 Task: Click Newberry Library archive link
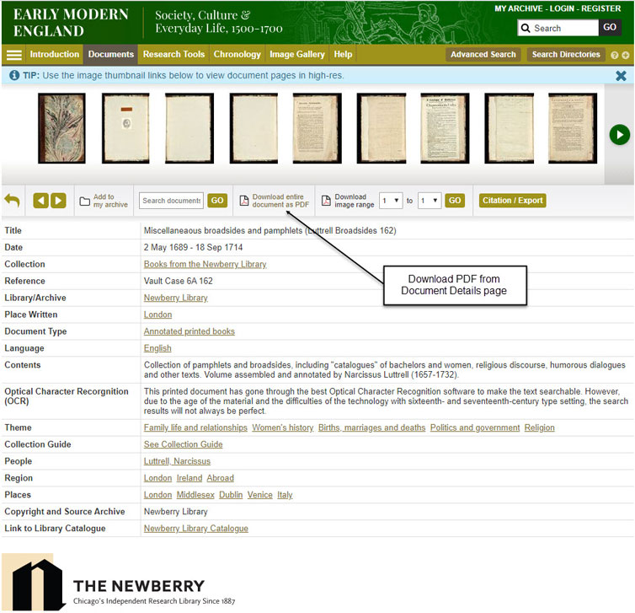click(x=176, y=298)
